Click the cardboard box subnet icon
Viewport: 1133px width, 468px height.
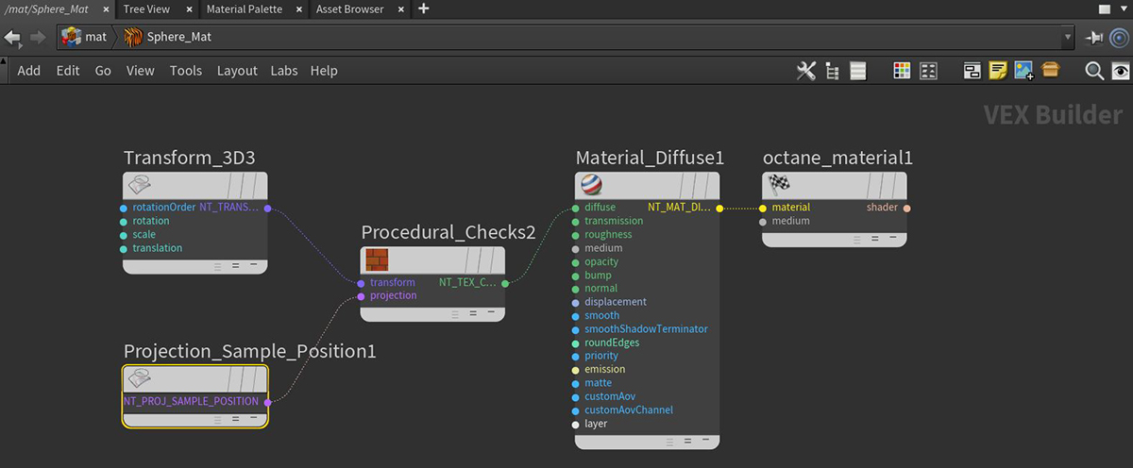[1051, 71]
